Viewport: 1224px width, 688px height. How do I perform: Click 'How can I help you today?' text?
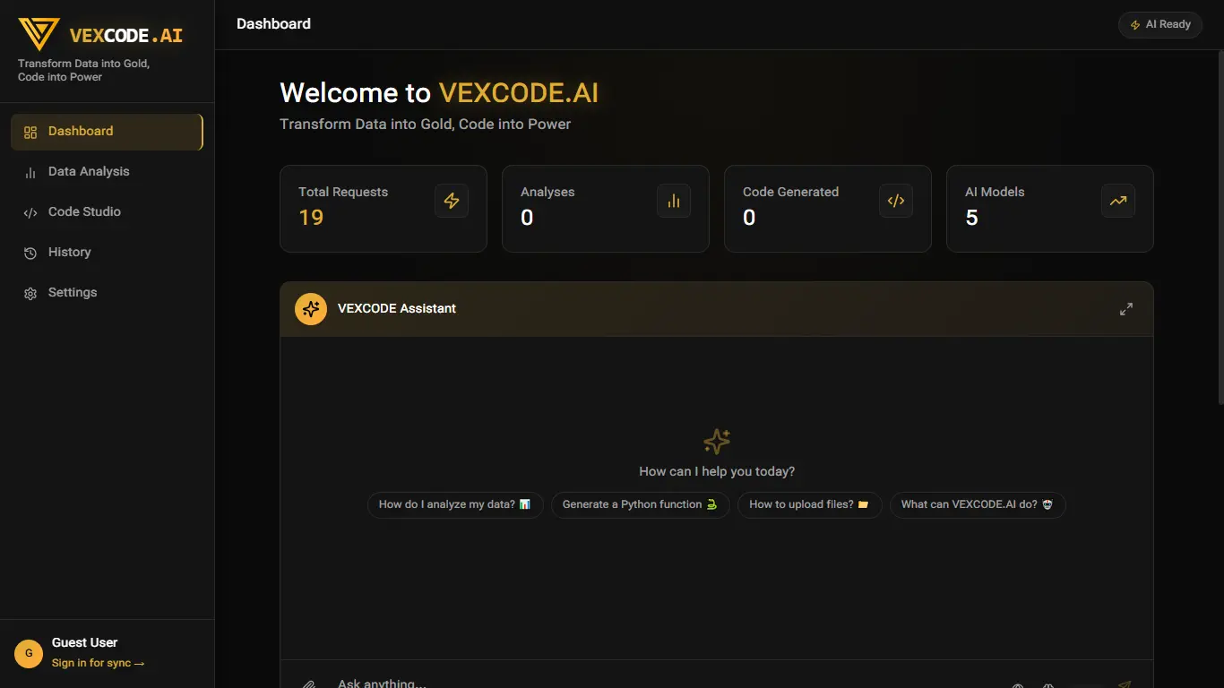click(x=717, y=471)
